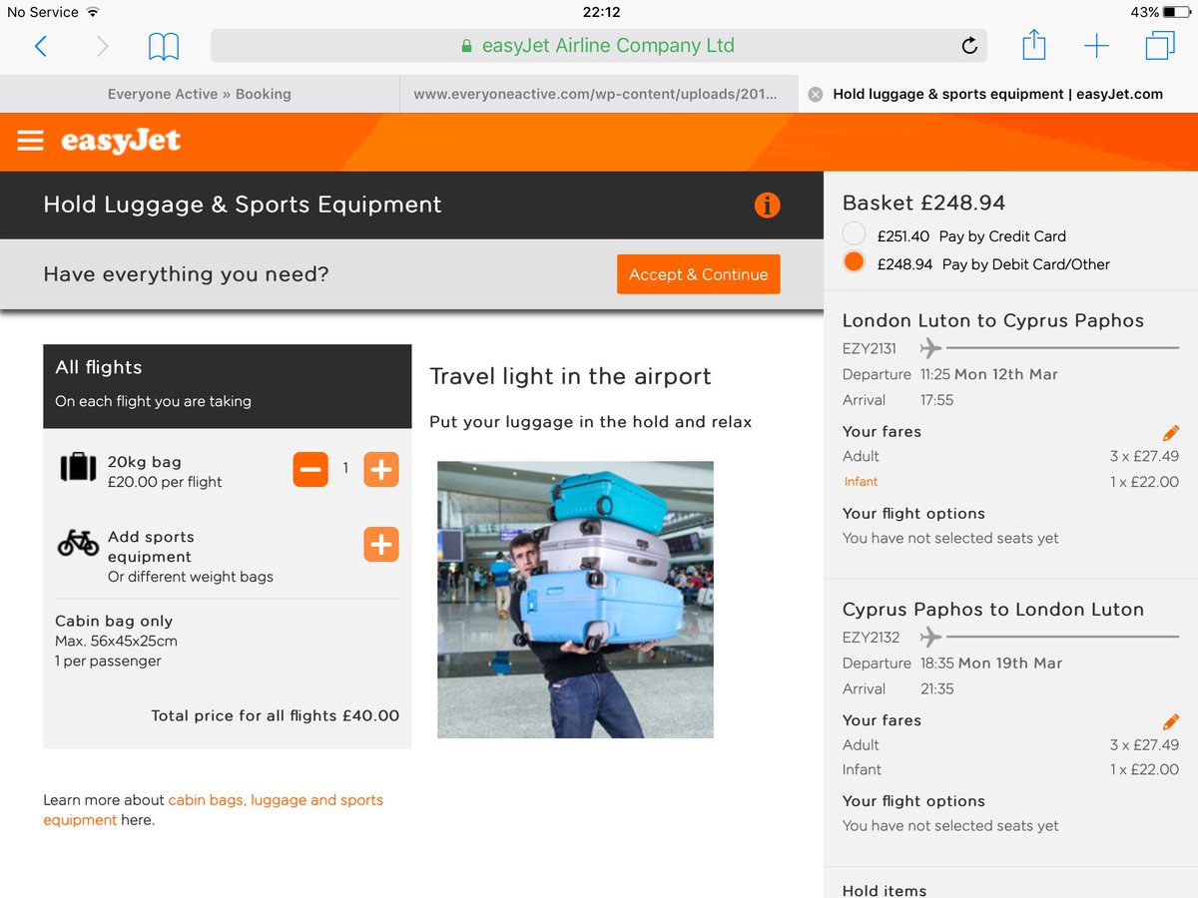The image size is (1198, 898).
Task: Click the return flight airplane icon
Action: (930, 637)
